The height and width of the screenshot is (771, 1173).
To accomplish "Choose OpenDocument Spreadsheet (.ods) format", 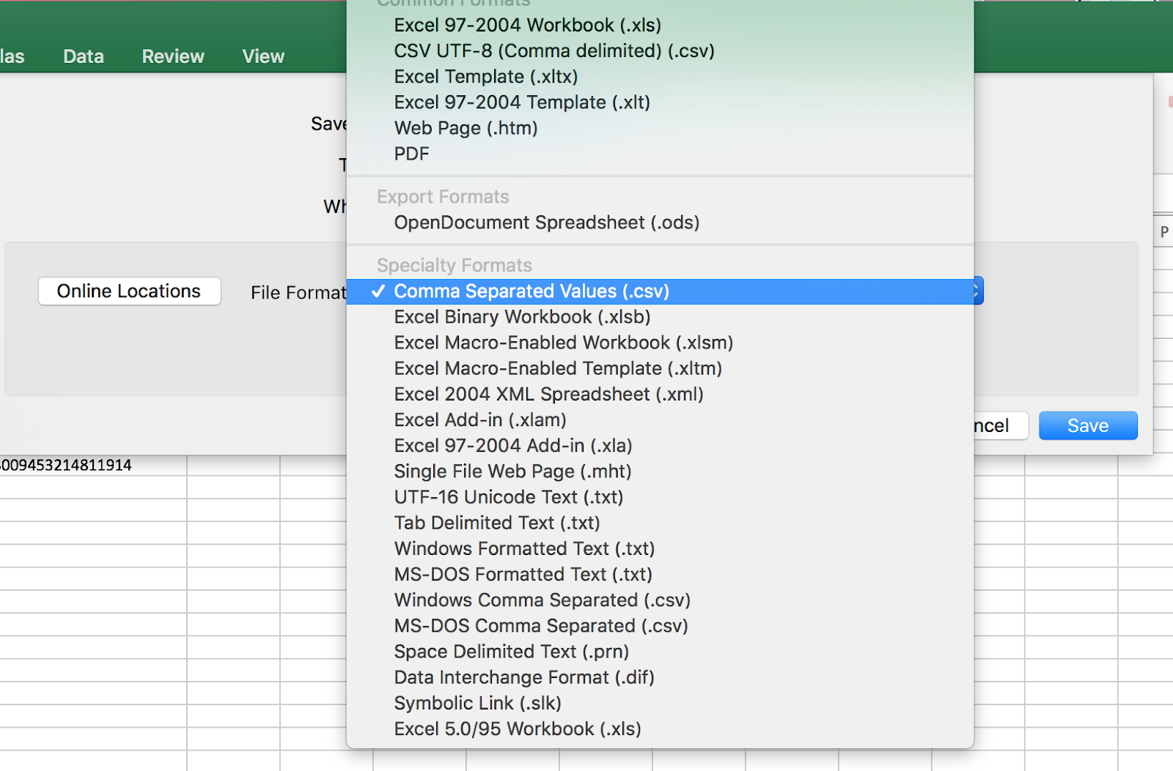I will pyautogui.click(x=660, y=223).
